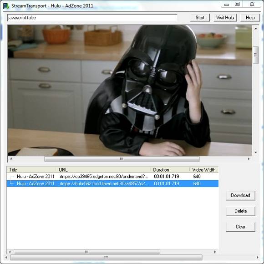The height and width of the screenshot is (264, 264).
Task: Click the browser pane scroll up arrow
Action: (256, 29)
